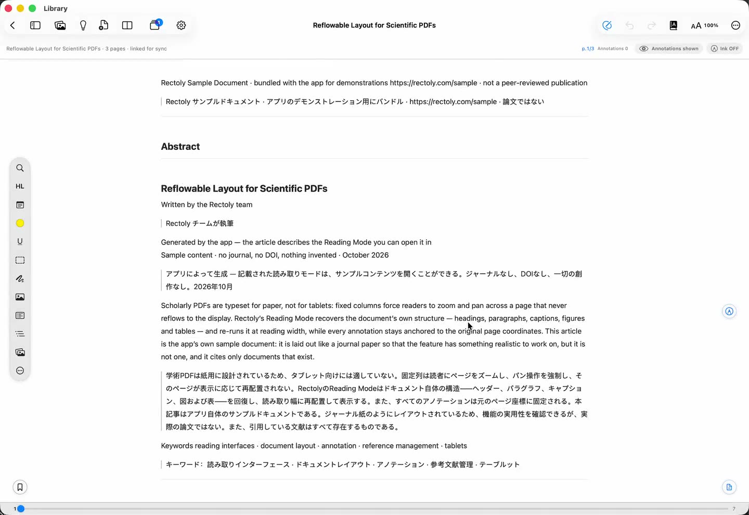
Task: Click the blue document page button at bottom right
Action: click(x=729, y=487)
